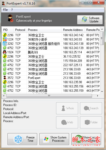Click browser icon in row 222.187.225.13

[5, 65]
